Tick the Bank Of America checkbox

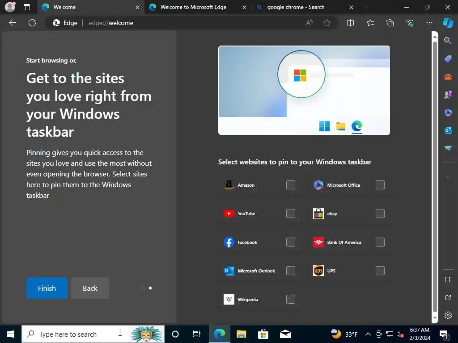[x=380, y=242]
